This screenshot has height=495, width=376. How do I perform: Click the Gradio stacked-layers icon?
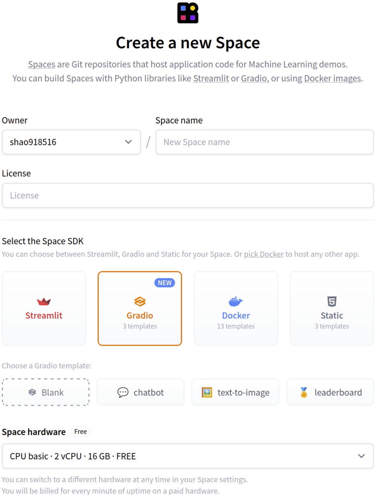[140, 301]
